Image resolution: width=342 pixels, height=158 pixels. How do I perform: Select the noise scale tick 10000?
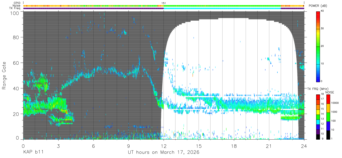(x=335, y=103)
